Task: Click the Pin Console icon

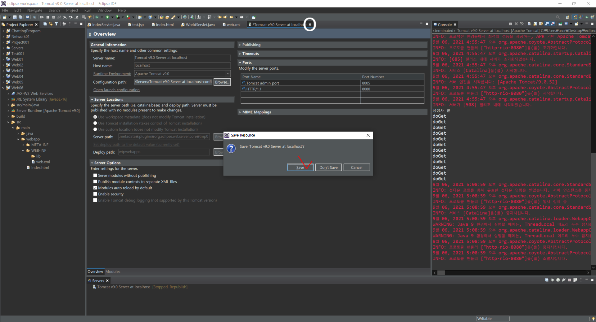Action: point(560,24)
